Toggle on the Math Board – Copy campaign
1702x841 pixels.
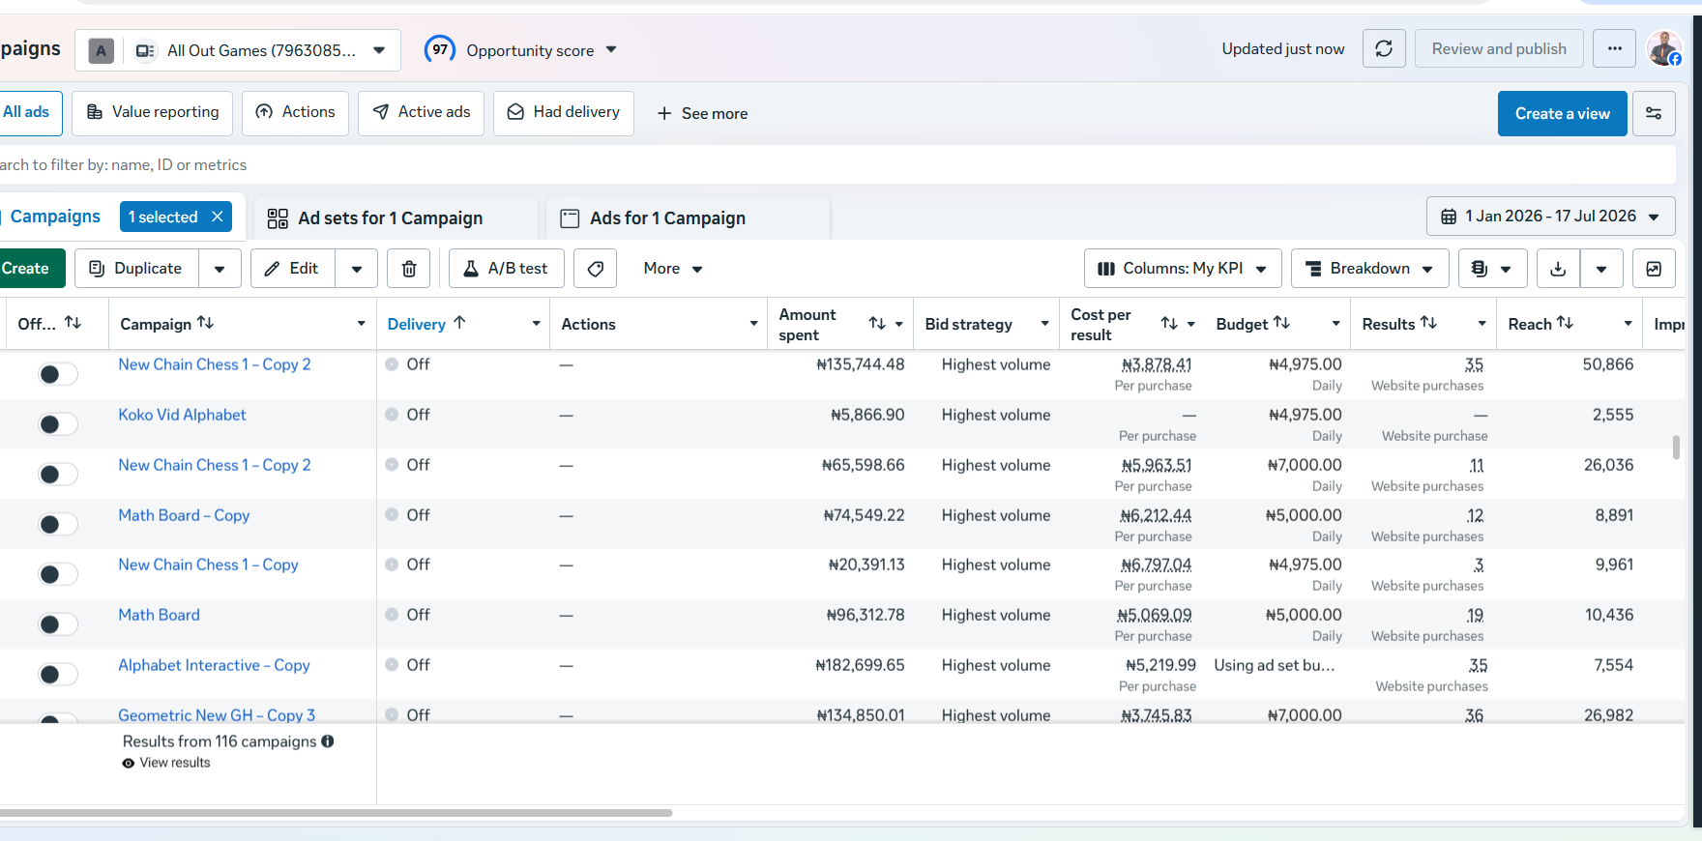[x=57, y=525]
